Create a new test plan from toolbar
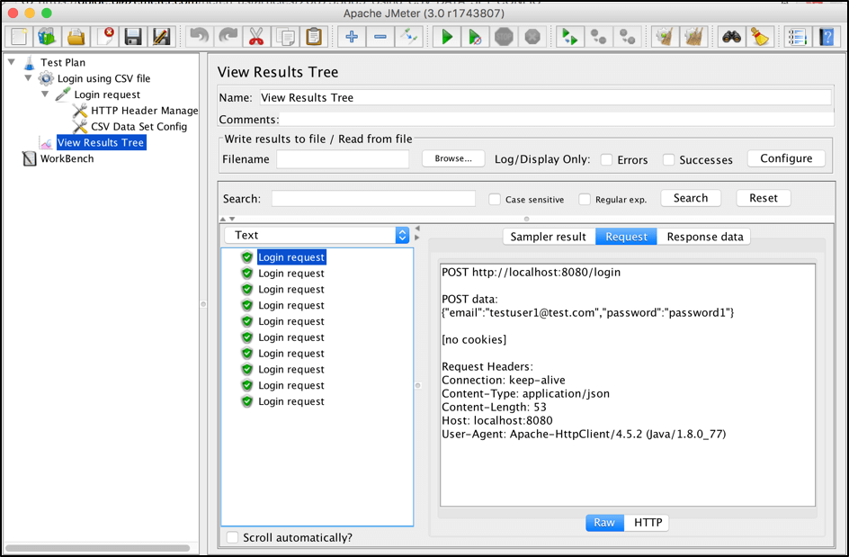 pyautogui.click(x=18, y=37)
